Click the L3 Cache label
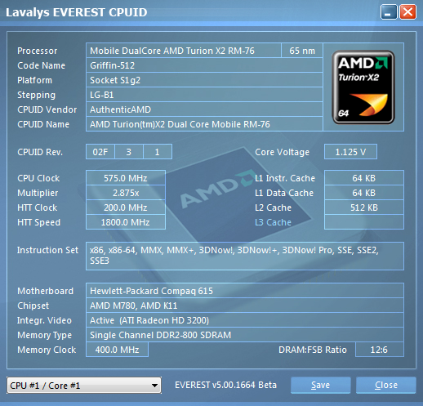The height and width of the screenshot is (406, 423). point(273,222)
